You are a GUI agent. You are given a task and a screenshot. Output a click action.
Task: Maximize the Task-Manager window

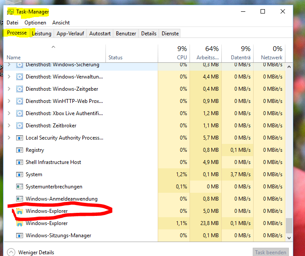263,11
